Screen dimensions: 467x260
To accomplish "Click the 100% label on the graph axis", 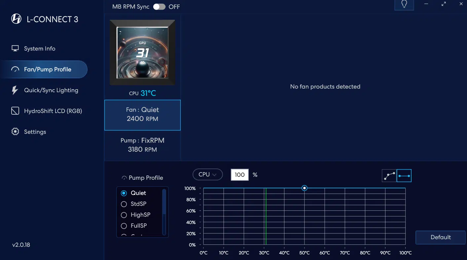I will pos(190,188).
